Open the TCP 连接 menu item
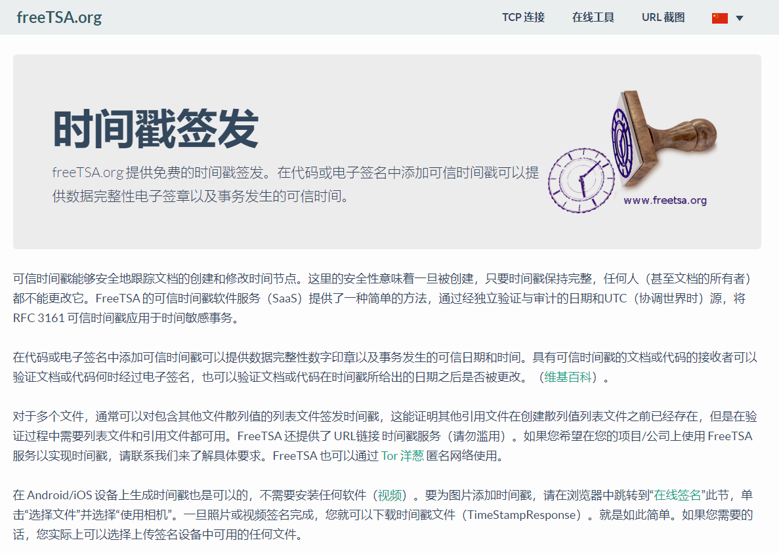 [523, 17]
